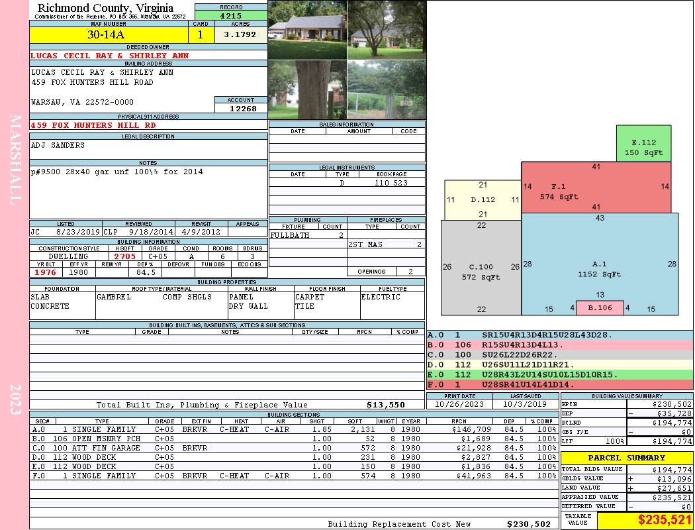Select building replacement cost $230,502 at bottom
The height and width of the screenshot is (530, 695).
(x=529, y=524)
